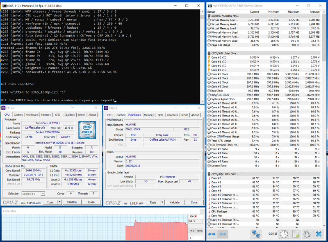Click the title icon of the CPU-Z Processor window
Screen dimensions: 328x242
(x=3, y=108)
